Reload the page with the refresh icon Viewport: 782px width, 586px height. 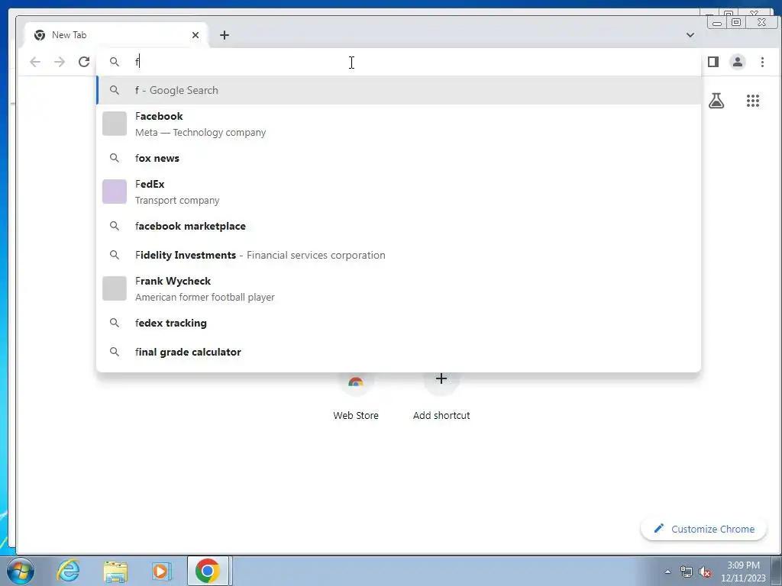pyautogui.click(x=84, y=62)
